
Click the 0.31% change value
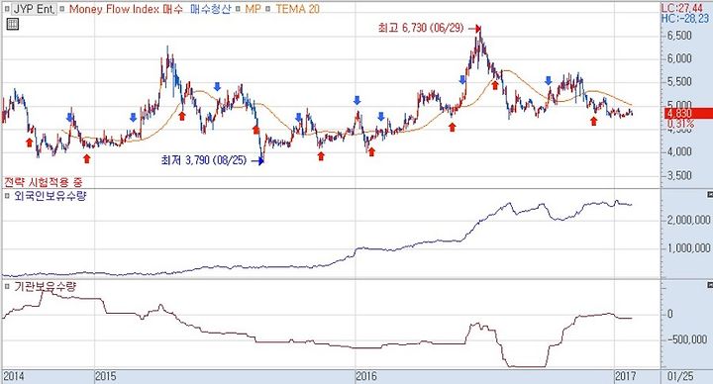(x=680, y=124)
